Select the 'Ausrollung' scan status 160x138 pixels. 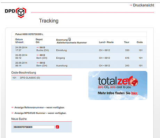point(62,66)
